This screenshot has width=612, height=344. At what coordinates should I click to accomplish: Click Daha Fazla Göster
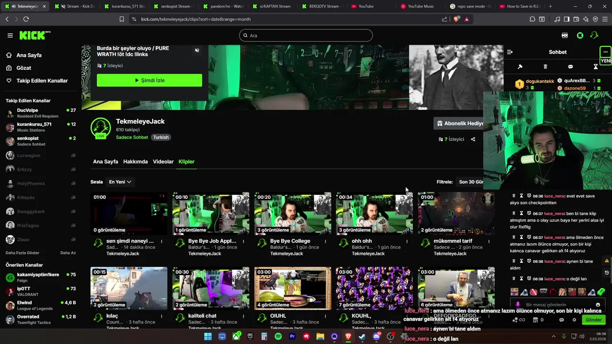22,253
